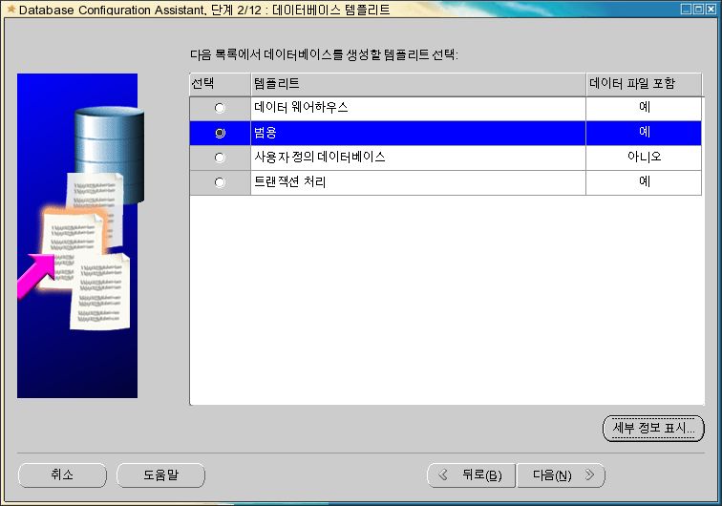
Task: Choose the 사용자 정의 데이터베이스 radio button
Action: [220, 158]
